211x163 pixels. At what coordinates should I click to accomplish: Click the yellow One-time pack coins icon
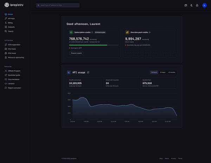pyautogui.click(x=127, y=32)
